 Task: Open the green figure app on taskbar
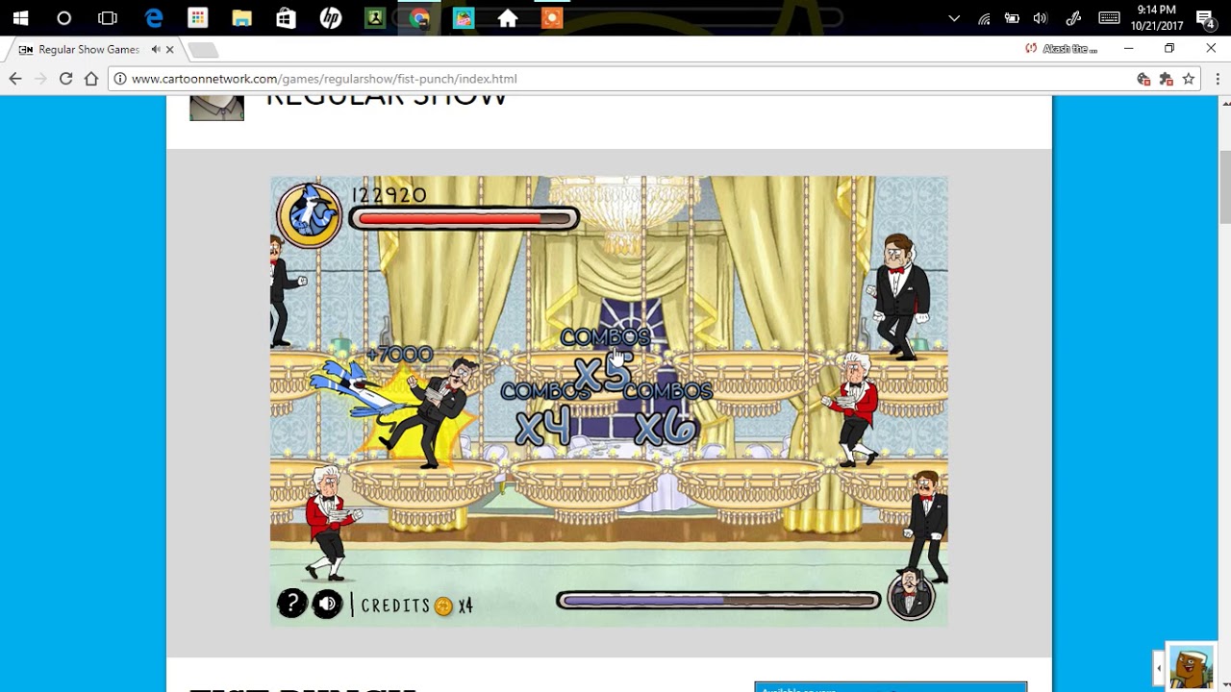point(375,17)
